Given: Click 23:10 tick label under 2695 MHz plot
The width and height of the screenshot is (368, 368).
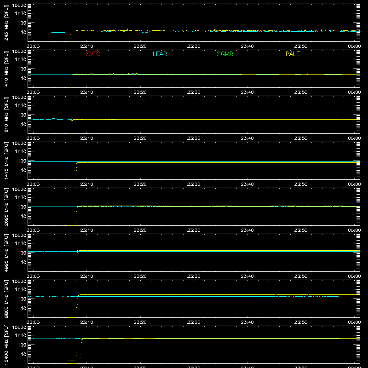Looking at the screenshot, I should (x=86, y=230).
